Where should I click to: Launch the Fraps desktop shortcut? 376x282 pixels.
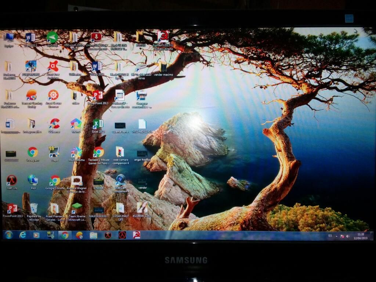click(x=54, y=154)
